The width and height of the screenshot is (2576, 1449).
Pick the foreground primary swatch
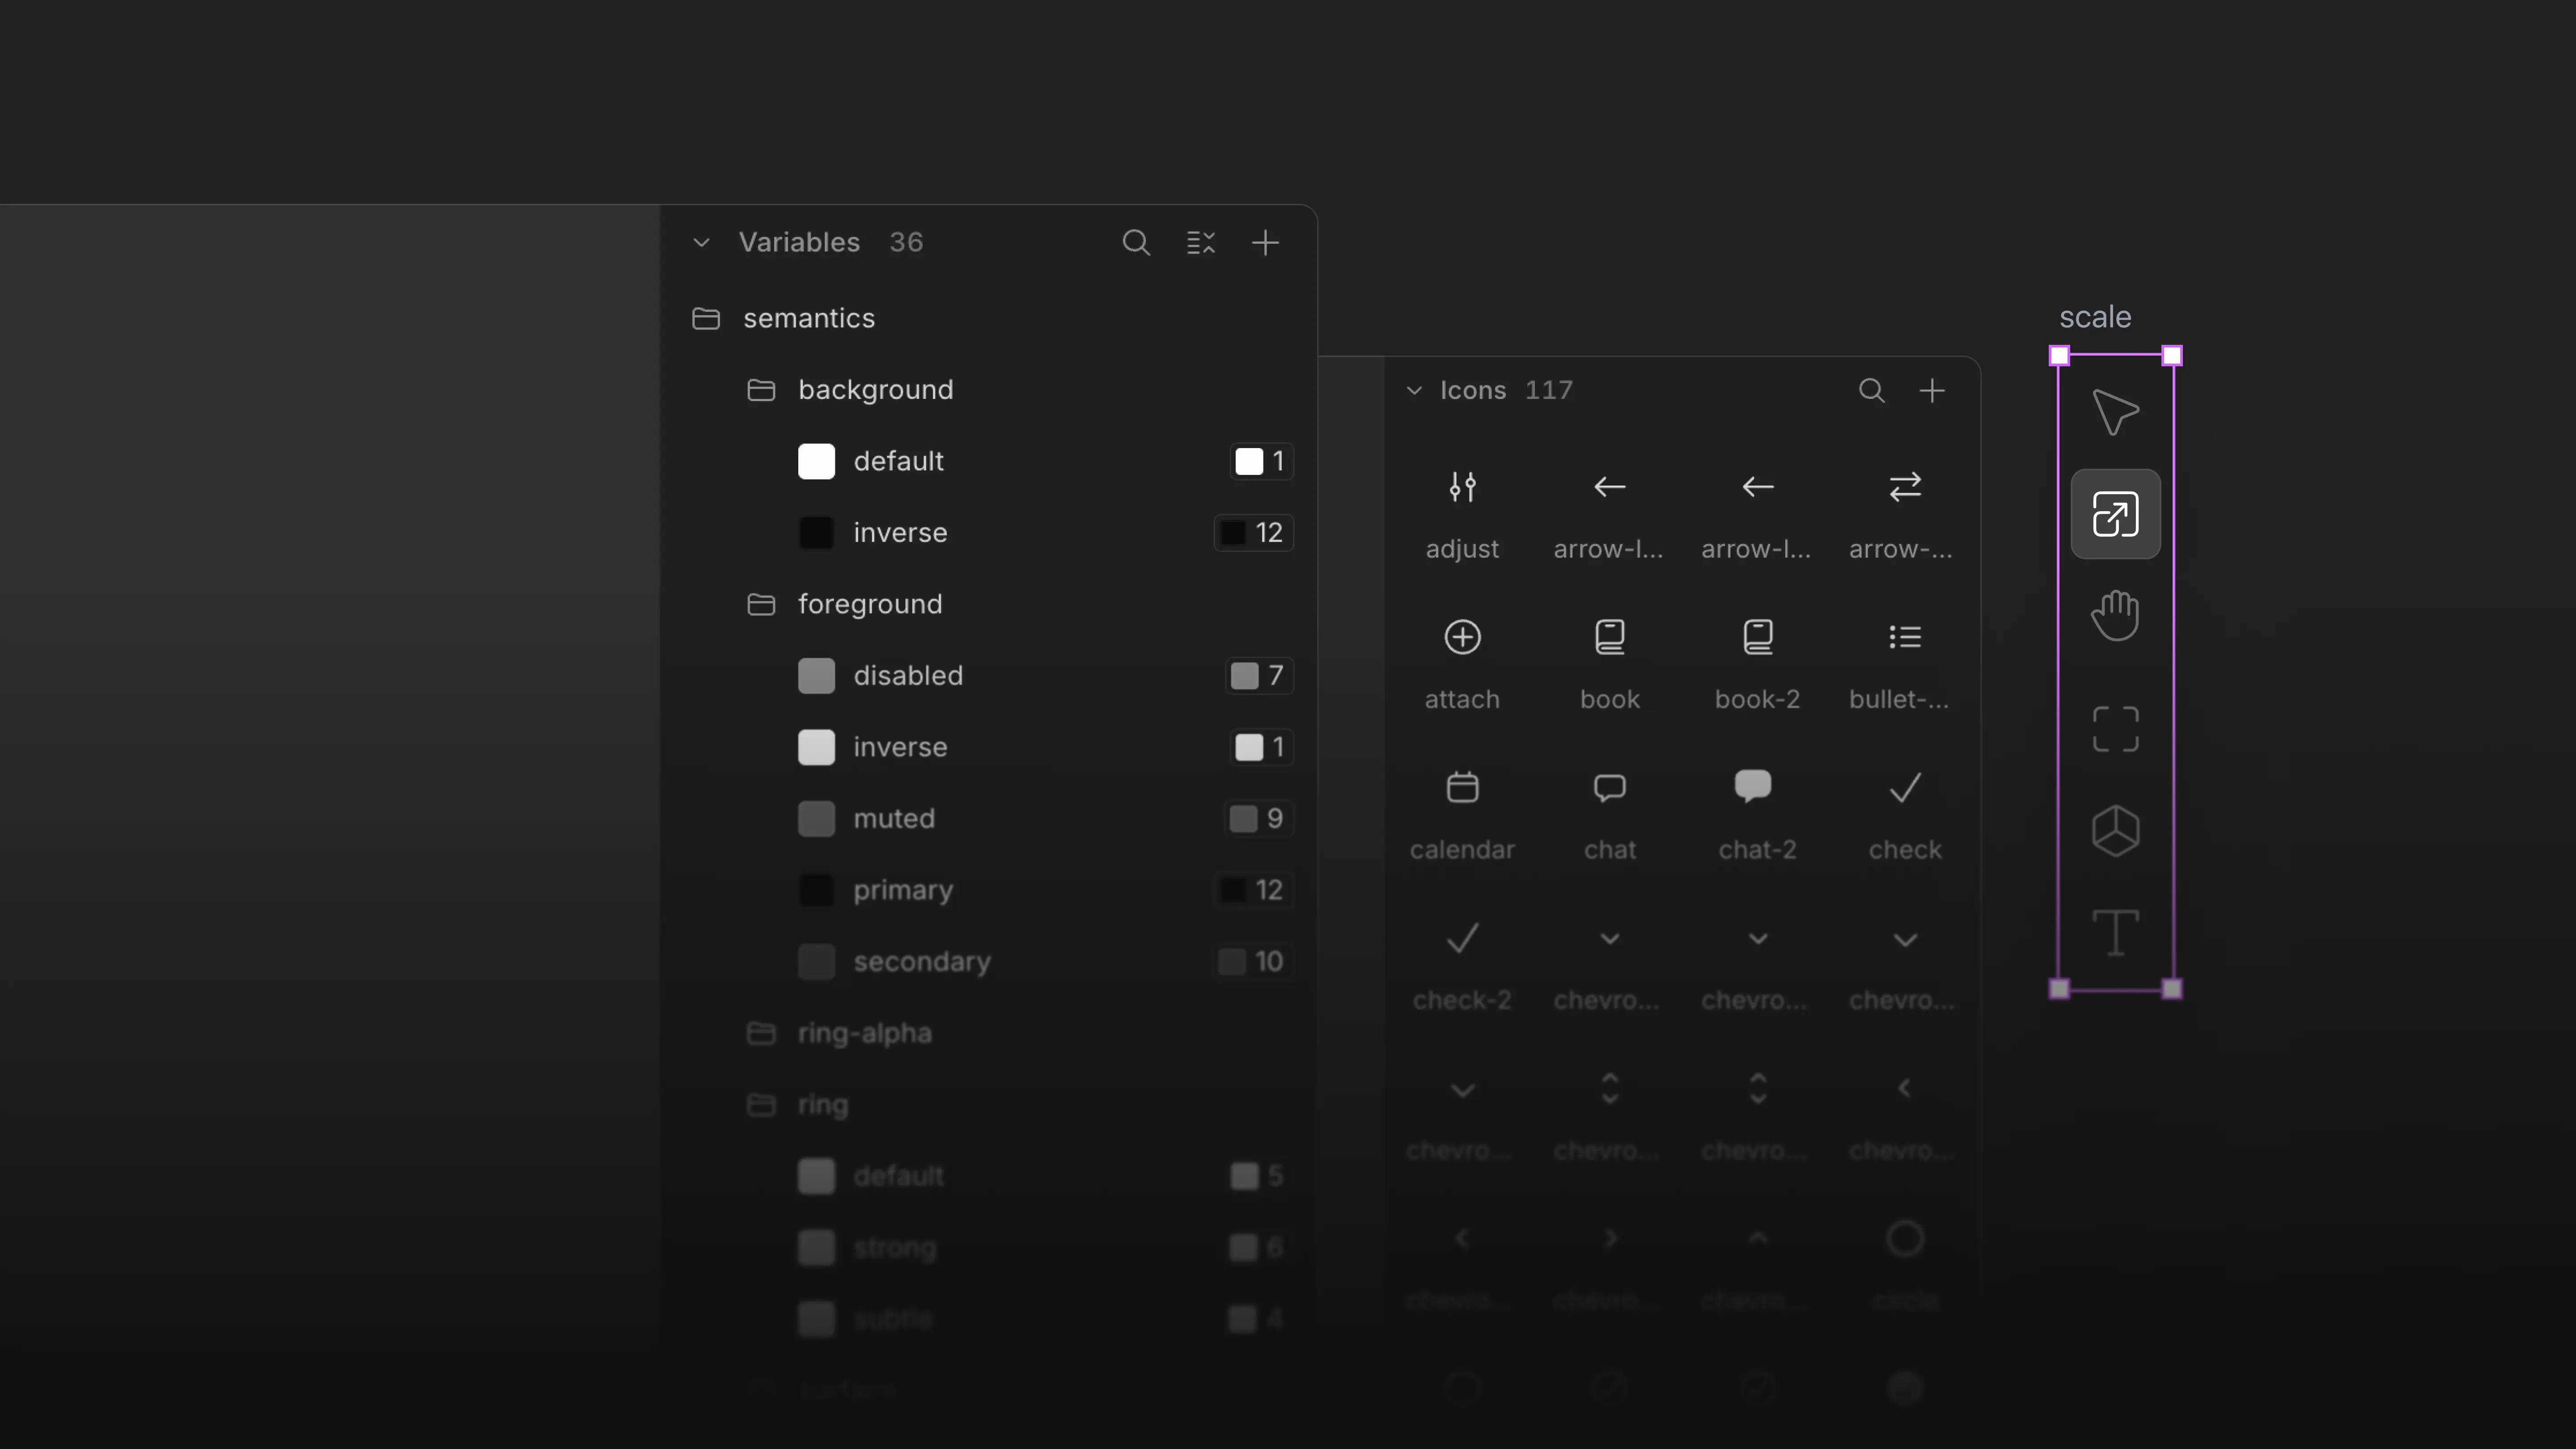click(x=816, y=890)
